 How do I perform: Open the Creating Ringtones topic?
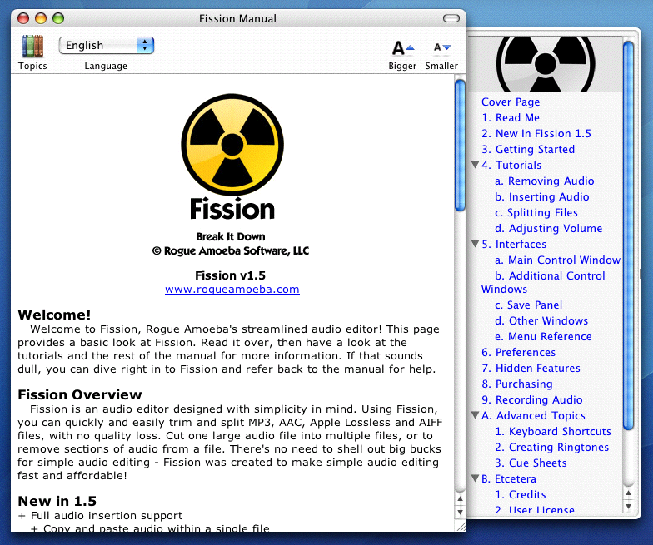tap(551, 448)
